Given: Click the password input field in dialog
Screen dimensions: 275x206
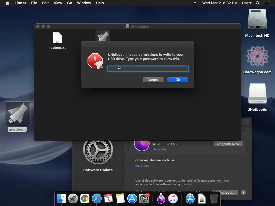Looking at the screenshot, I should point(148,69).
